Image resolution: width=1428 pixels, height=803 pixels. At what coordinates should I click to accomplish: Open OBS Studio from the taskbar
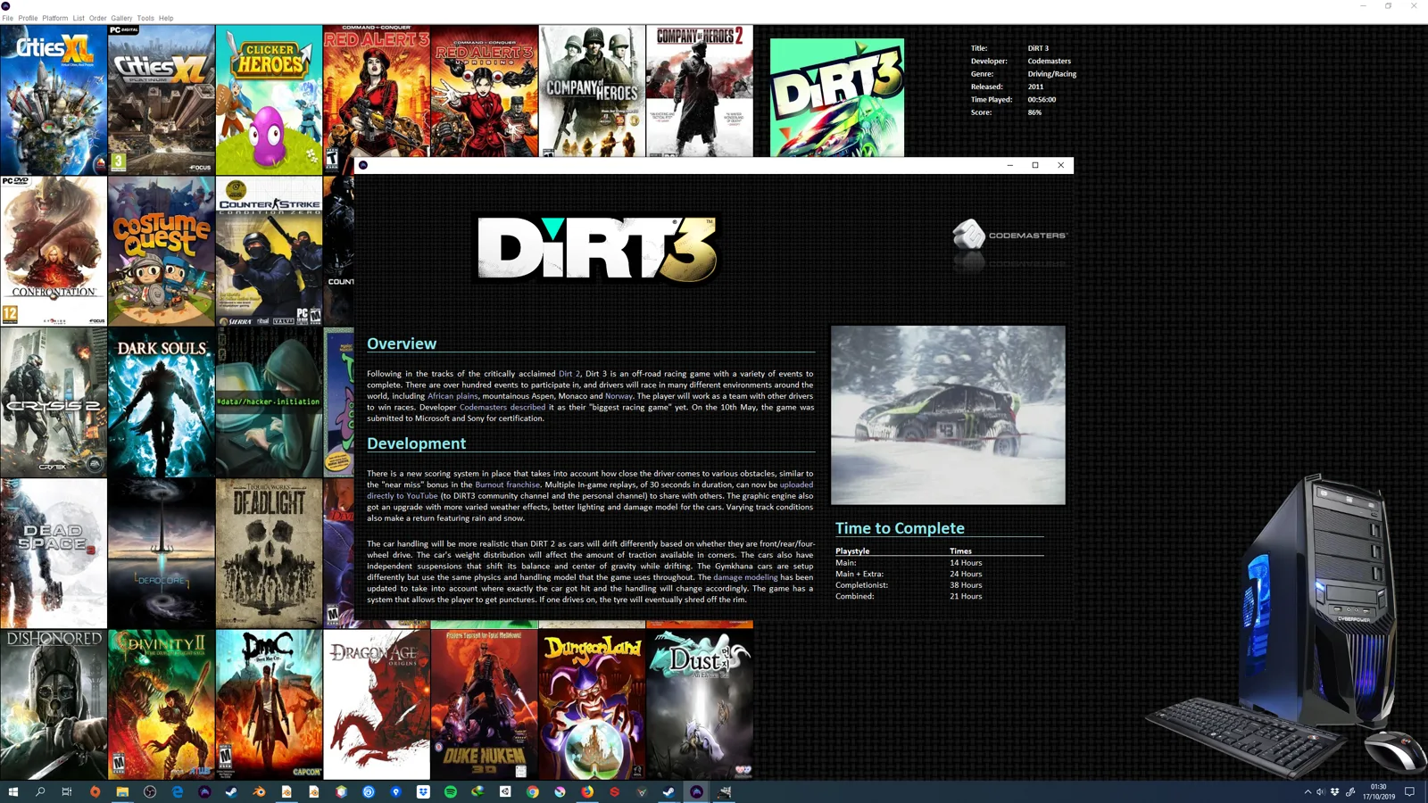[150, 791]
